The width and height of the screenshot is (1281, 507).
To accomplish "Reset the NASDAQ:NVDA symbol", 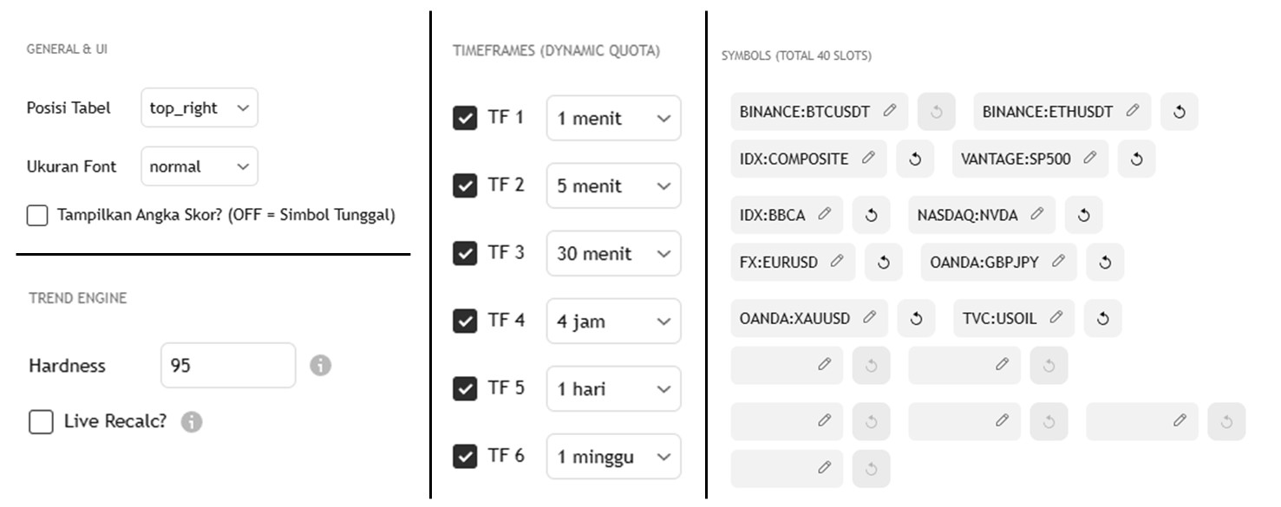I will click(1083, 216).
